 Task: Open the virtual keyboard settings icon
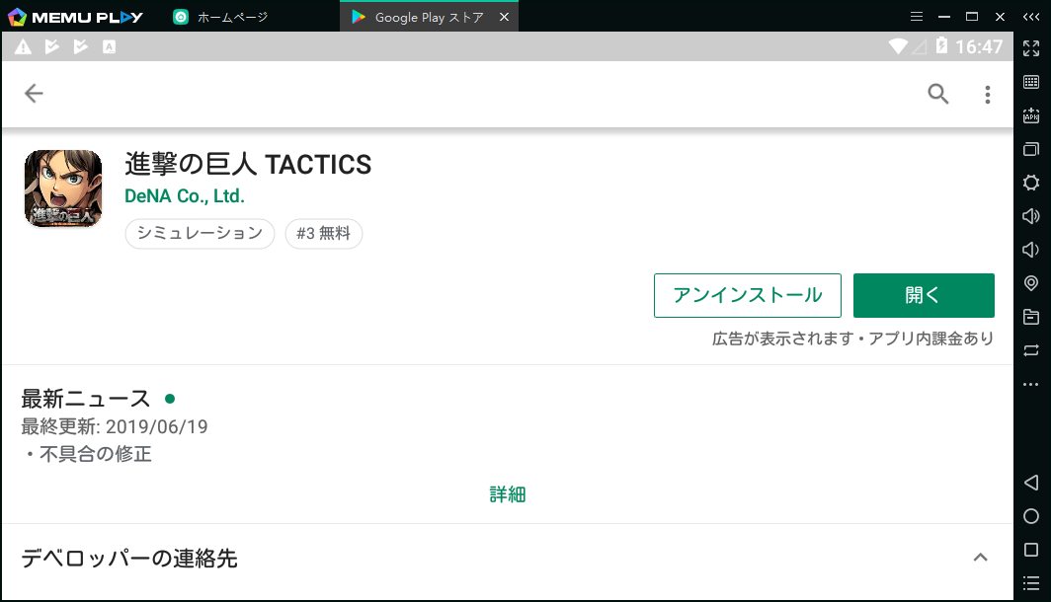pyautogui.click(x=1031, y=81)
